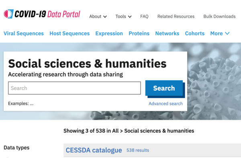Focus the Search input field

74,88
